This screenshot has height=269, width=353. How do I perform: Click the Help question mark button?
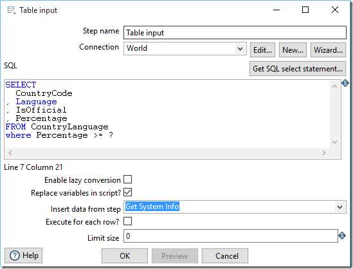pyautogui.click(x=23, y=255)
